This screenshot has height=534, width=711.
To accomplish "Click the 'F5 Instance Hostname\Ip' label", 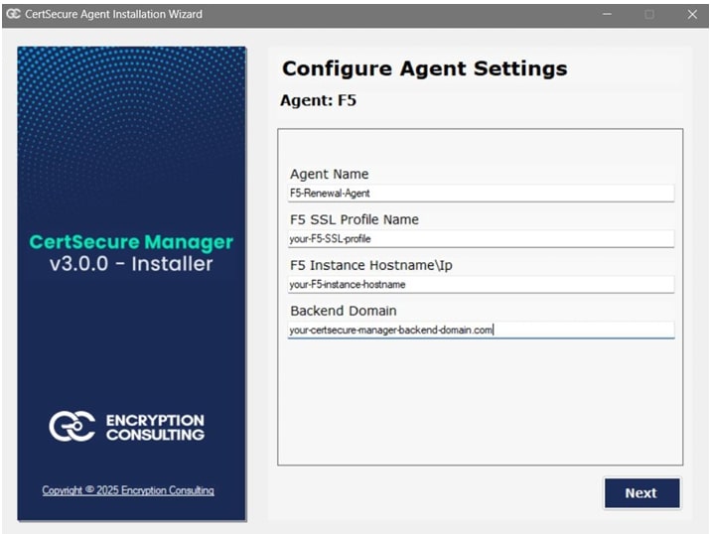I will (371, 265).
